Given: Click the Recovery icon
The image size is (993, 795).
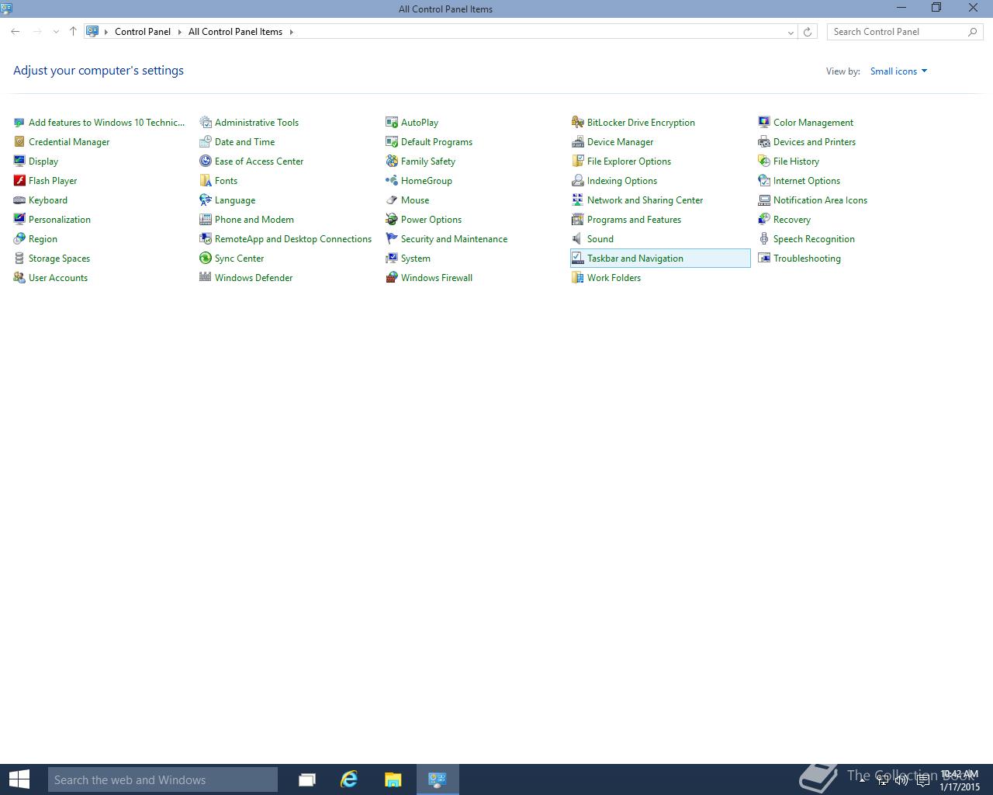Looking at the screenshot, I should point(764,219).
